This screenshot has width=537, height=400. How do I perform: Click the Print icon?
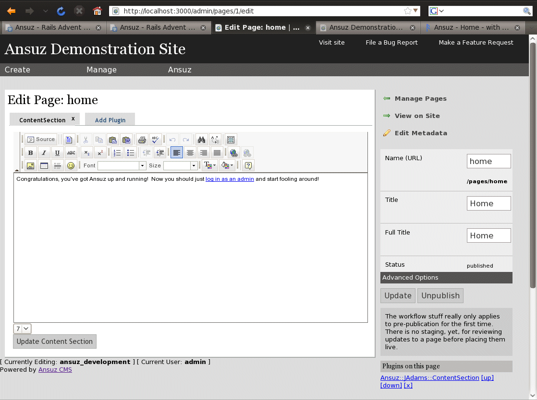pos(142,140)
